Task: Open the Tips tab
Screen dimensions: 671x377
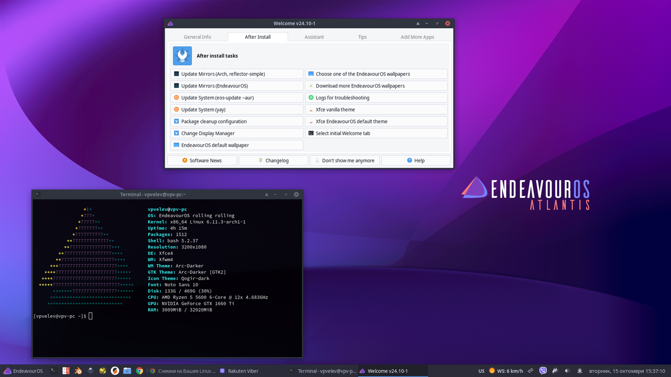Action: tap(362, 37)
